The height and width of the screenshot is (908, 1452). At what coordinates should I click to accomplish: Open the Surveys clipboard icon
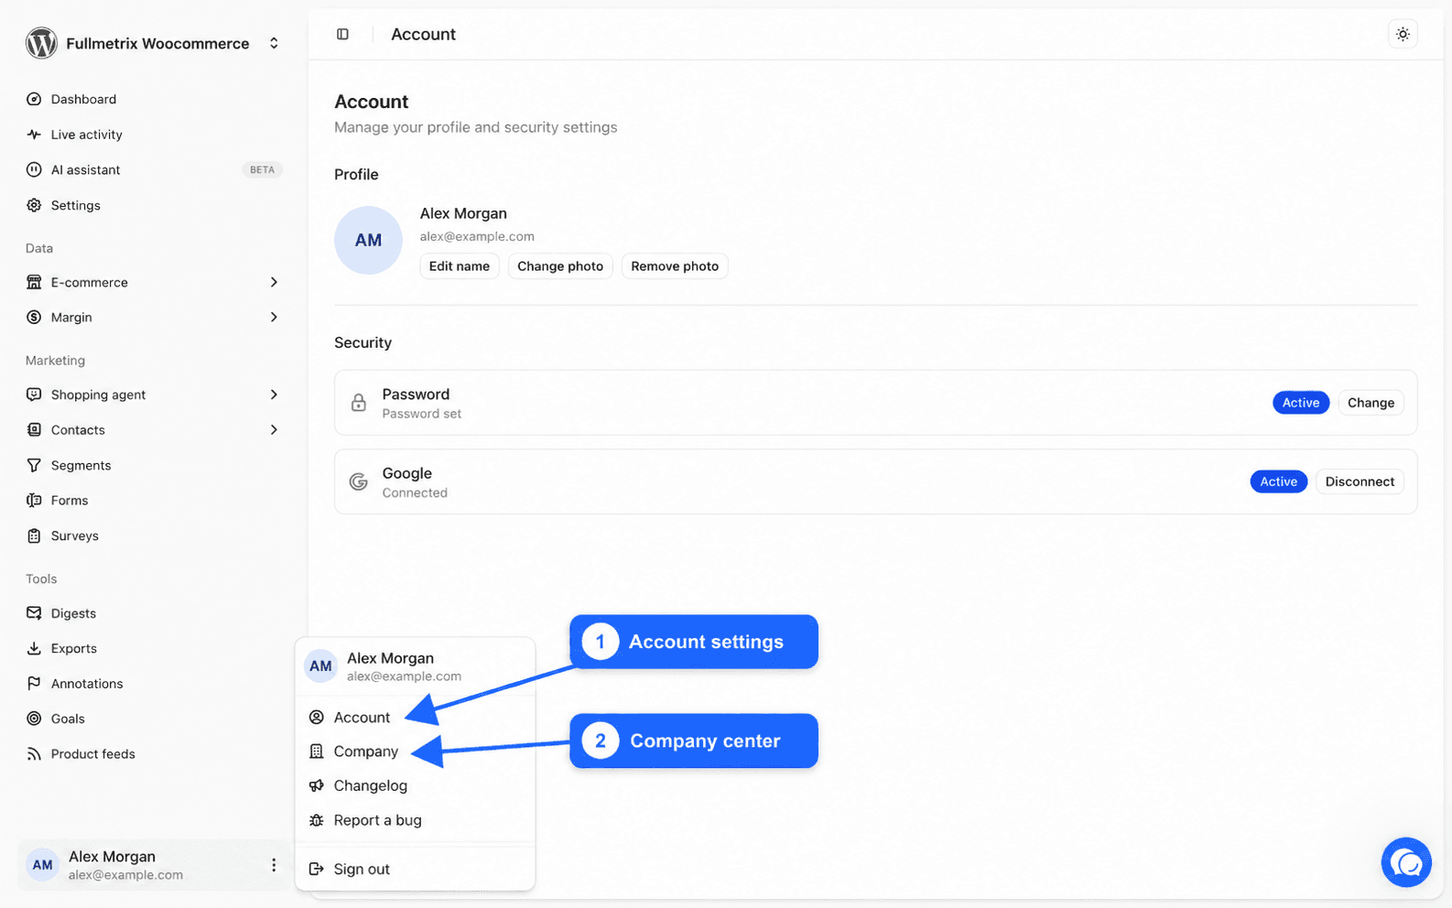[34, 535]
